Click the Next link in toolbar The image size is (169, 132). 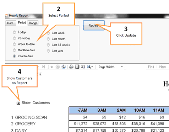click(x=162, y=67)
